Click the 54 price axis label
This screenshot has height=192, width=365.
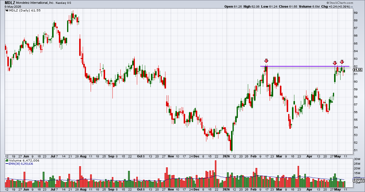click(x=356, y=128)
